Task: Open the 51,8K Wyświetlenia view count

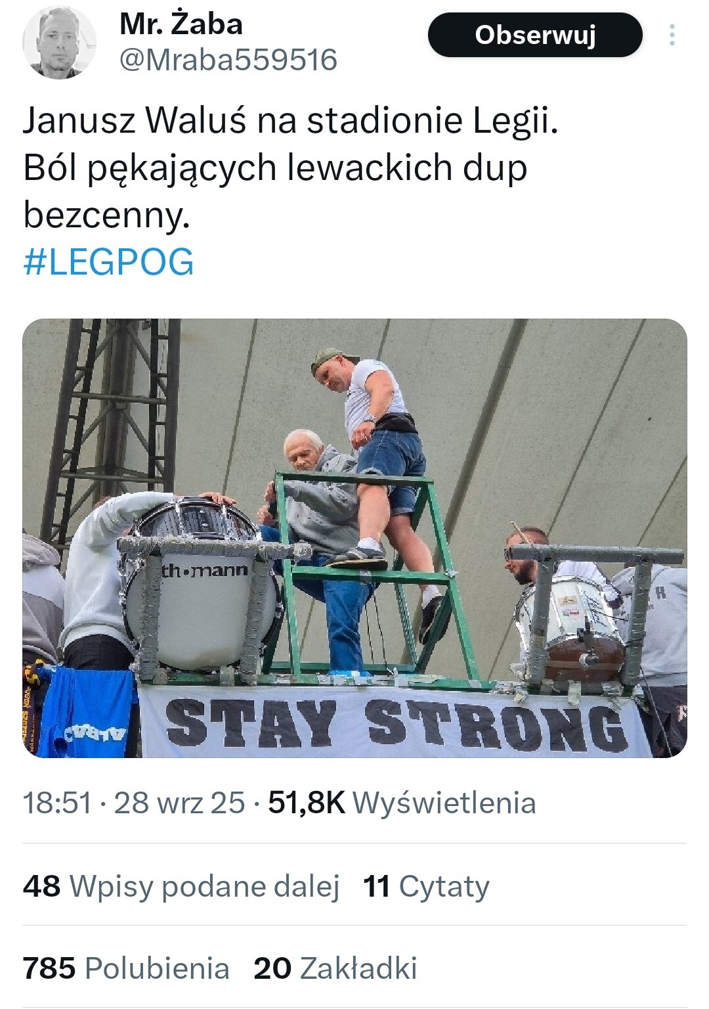Action: pyautogui.click(x=402, y=803)
